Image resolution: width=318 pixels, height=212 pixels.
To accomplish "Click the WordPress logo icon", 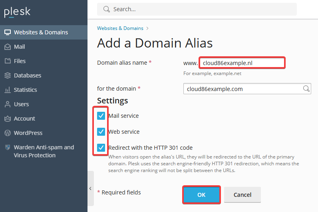I will click(x=8, y=133).
